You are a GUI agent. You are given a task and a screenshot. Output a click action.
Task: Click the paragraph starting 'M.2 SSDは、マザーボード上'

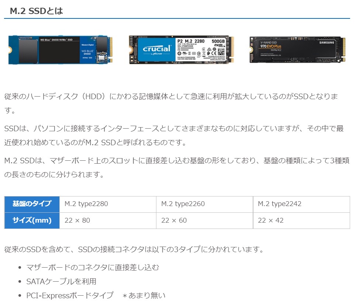pos(177,167)
